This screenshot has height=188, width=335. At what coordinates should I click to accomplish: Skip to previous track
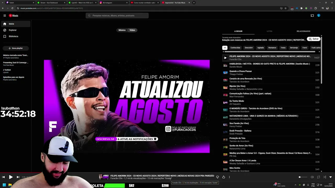point(3,177)
